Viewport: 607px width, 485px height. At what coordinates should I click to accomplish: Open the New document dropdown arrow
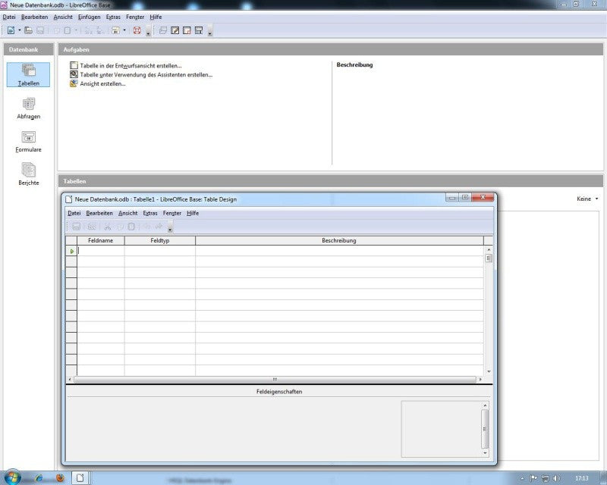(20, 30)
